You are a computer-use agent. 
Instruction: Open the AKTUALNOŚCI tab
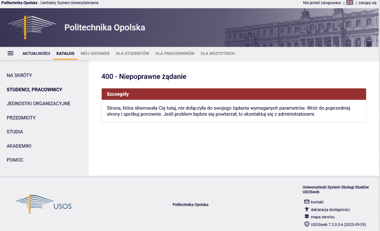(x=36, y=53)
